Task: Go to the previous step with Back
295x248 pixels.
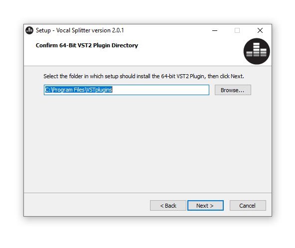Action: 168,205
